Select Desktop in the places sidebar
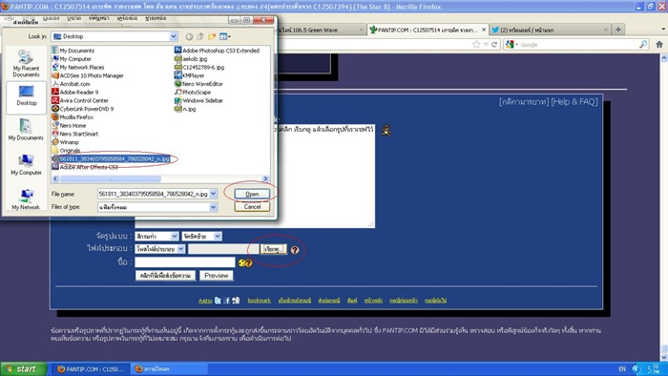Image resolution: width=668 pixels, height=376 pixels. (27, 96)
